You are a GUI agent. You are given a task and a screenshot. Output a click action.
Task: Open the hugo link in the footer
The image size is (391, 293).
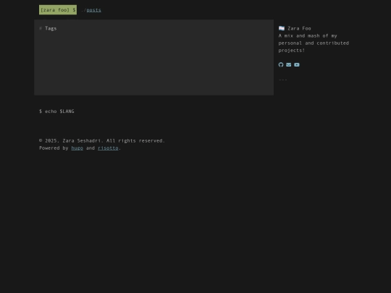coord(77,148)
